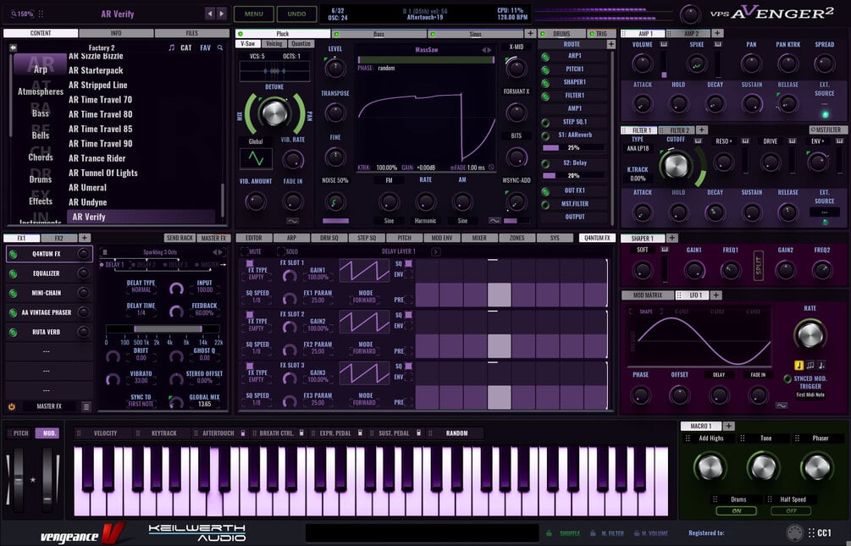Image resolution: width=851 pixels, height=546 pixels.
Task: Open the Master FX hamburger menu icon
Action: [86, 406]
